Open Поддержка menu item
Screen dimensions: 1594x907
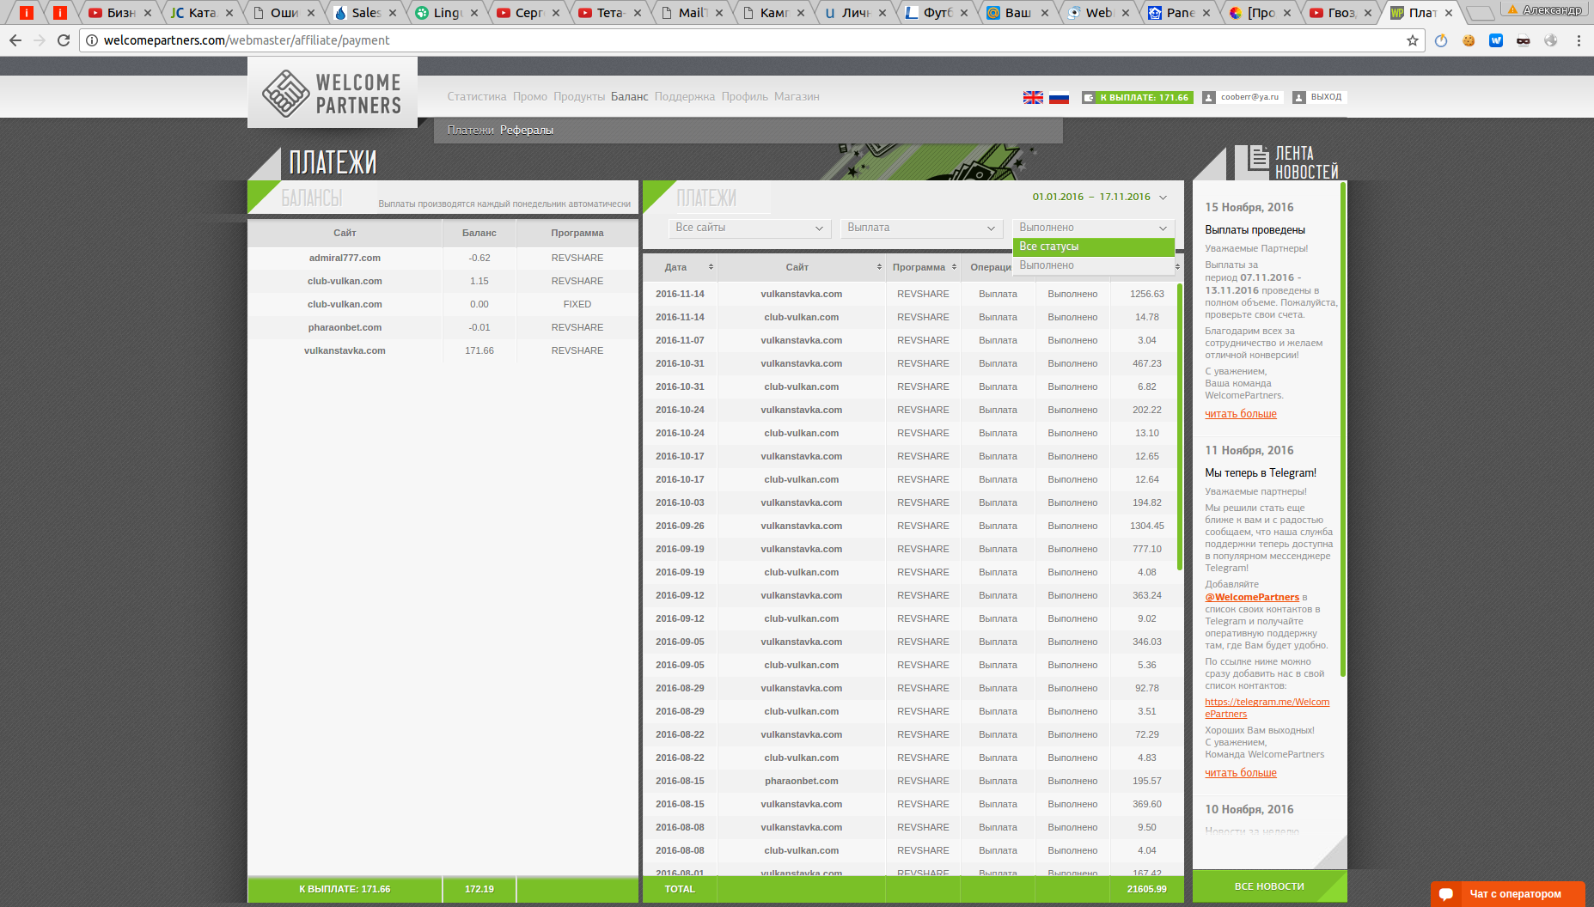coord(685,96)
